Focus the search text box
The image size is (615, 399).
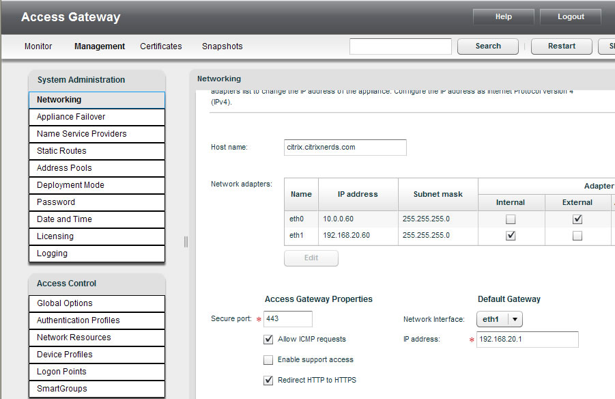pos(401,46)
